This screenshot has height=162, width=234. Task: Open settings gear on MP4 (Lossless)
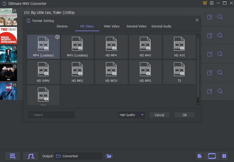(57, 37)
